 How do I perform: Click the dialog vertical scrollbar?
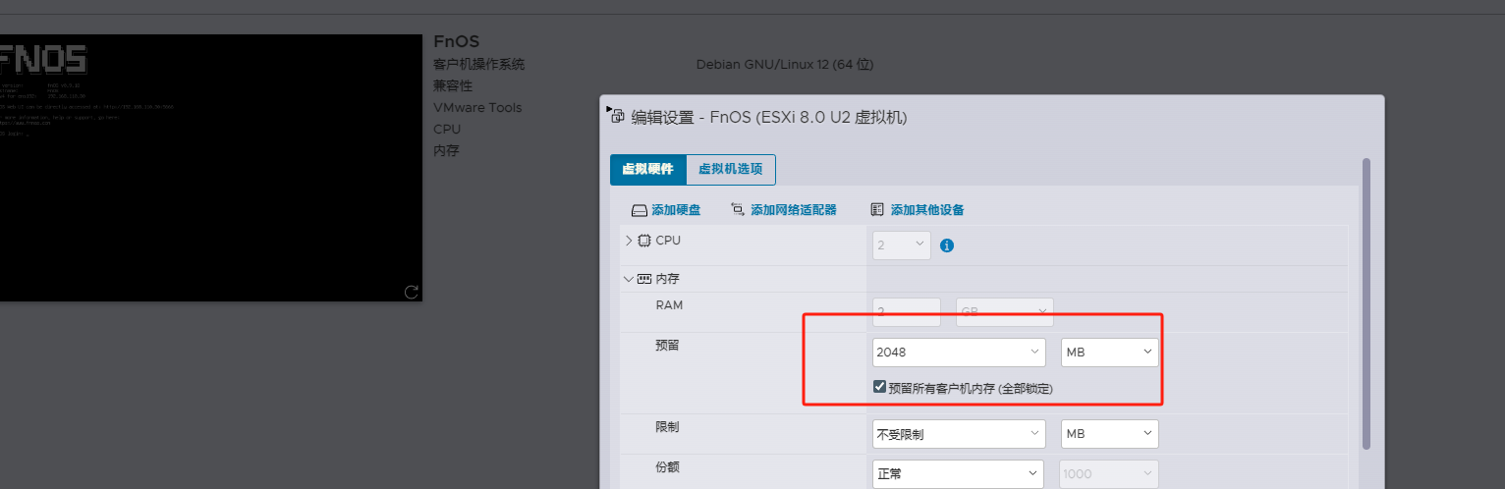[x=1366, y=302]
